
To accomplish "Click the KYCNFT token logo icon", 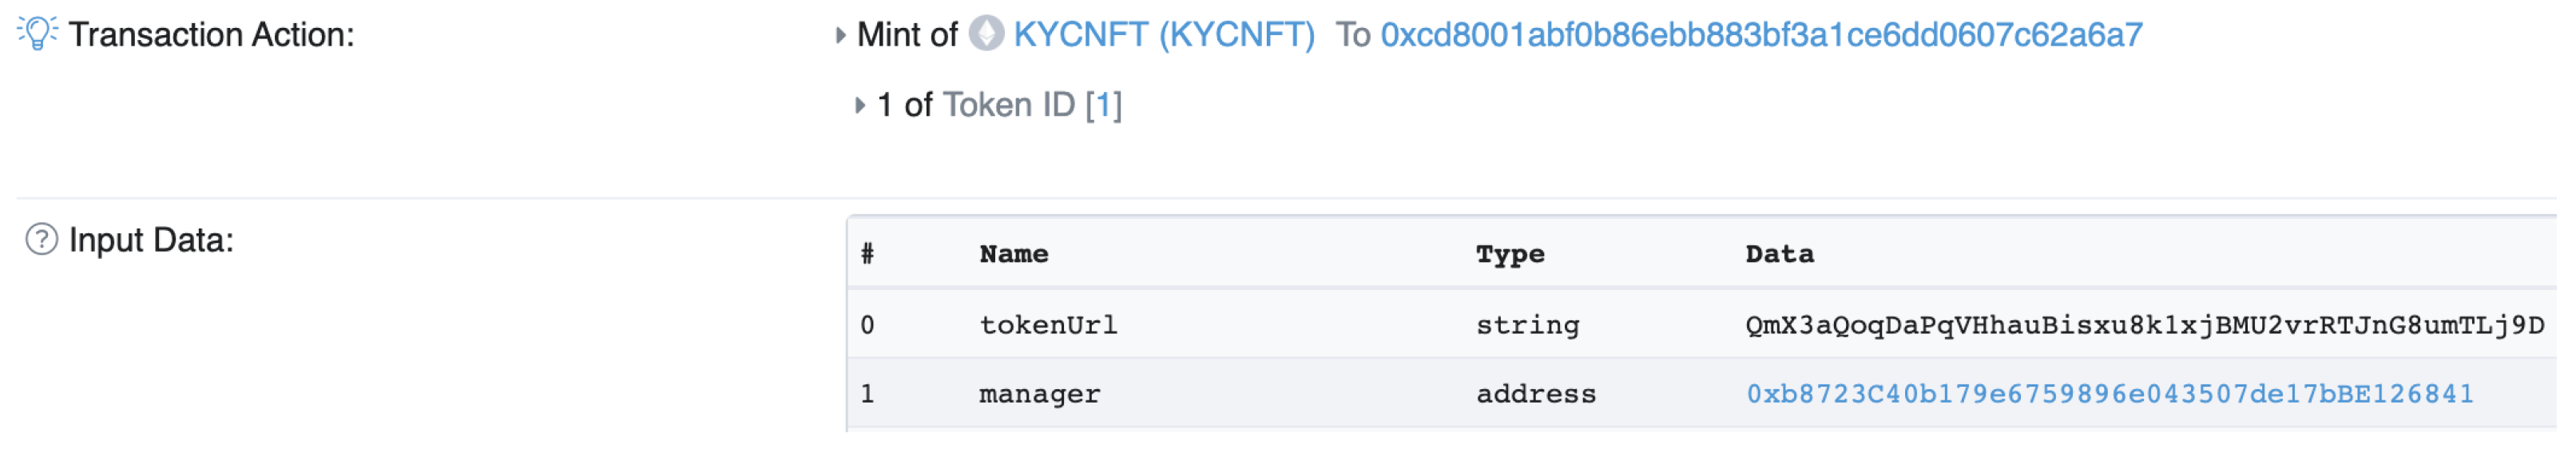I will point(986,34).
